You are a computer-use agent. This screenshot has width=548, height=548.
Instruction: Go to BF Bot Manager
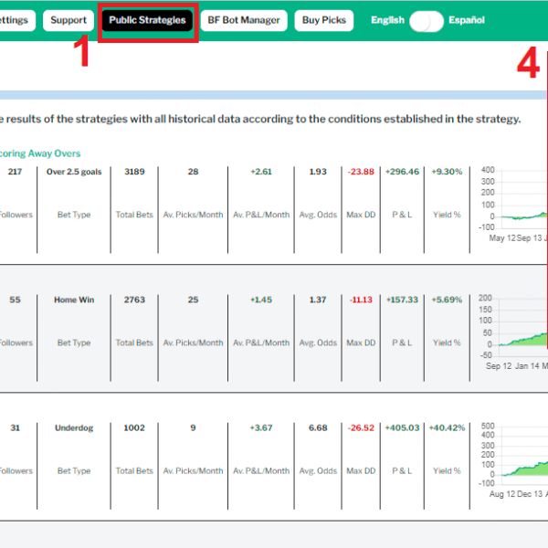click(244, 20)
